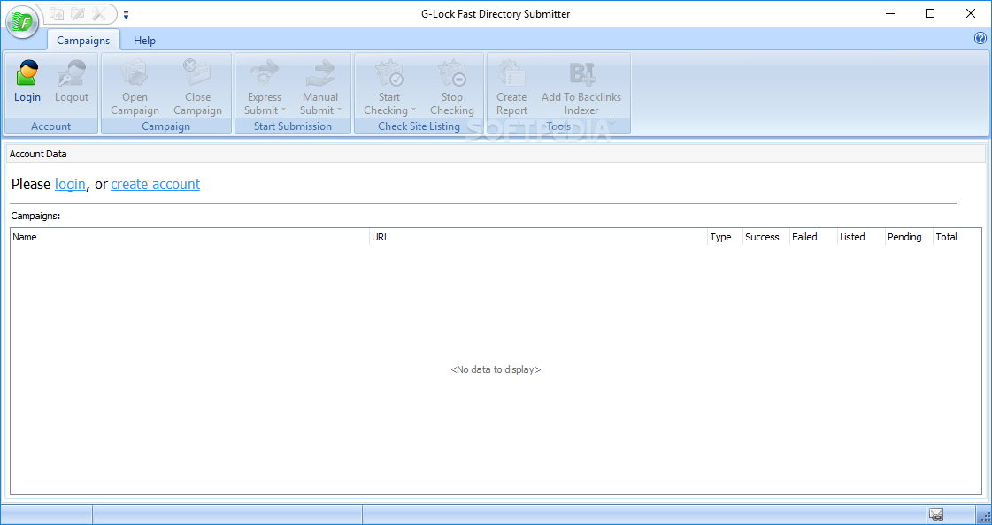Sort by the Name column header
The image size is (992, 525).
[189, 237]
